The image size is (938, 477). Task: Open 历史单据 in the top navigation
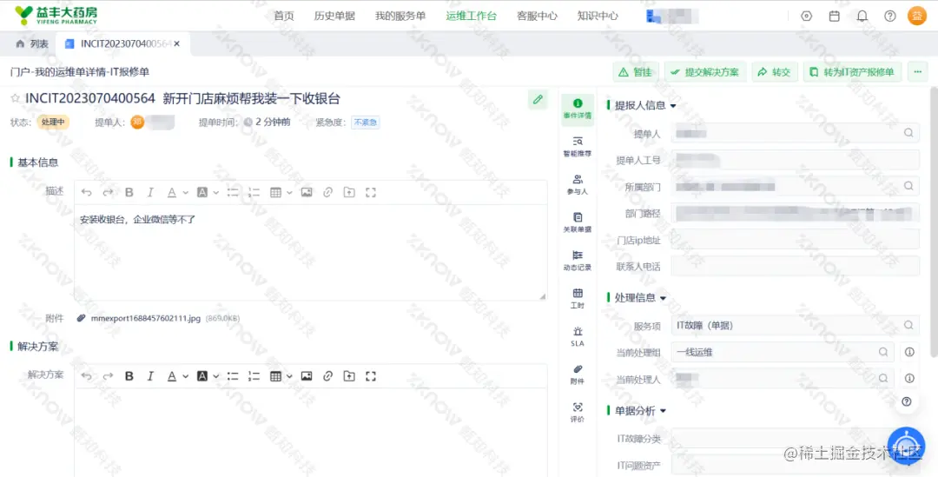334,17
